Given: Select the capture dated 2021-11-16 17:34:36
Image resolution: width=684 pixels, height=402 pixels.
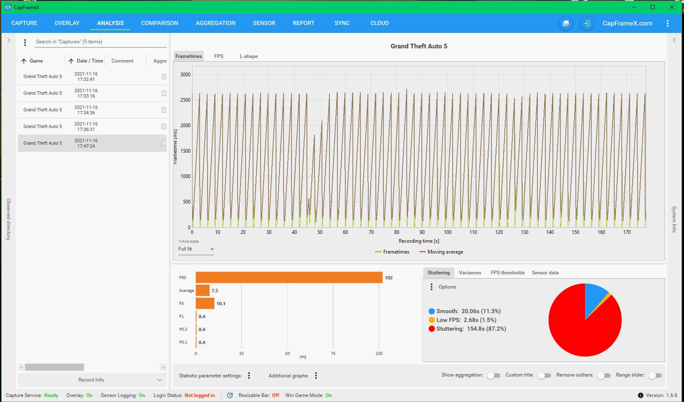Looking at the screenshot, I should point(92,110).
